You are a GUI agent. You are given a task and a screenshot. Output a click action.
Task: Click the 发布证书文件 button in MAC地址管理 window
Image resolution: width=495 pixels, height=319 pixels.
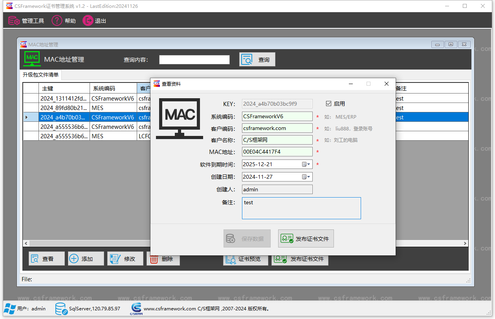point(300,260)
